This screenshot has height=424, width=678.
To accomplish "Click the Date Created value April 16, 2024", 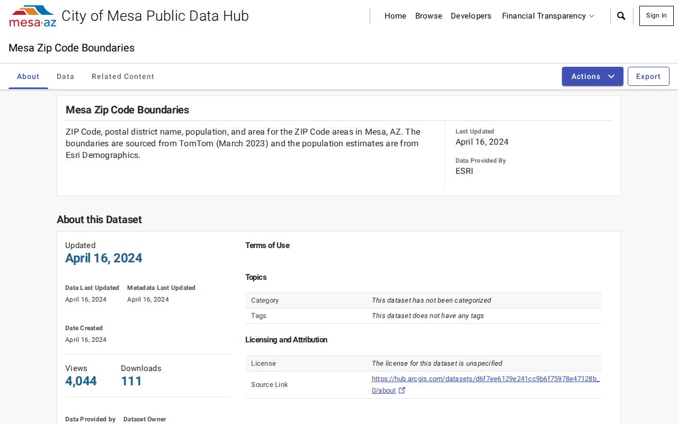I will tap(86, 340).
